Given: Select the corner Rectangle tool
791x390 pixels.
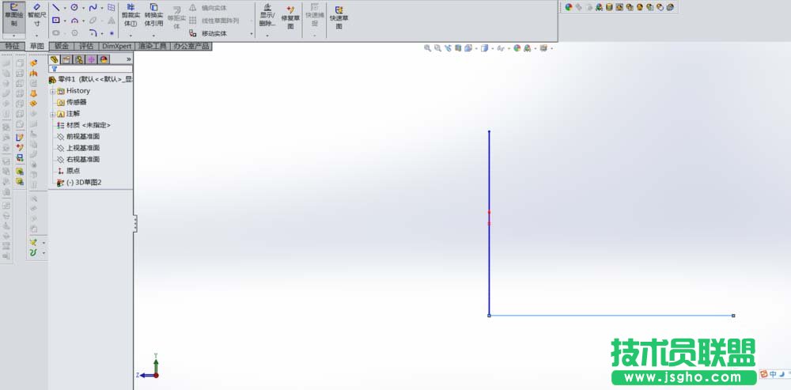Looking at the screenshot, I should (x=56, y=21).
